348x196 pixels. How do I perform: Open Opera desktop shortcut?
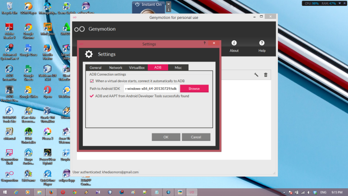pyautogui.click(x=48, y=92)
